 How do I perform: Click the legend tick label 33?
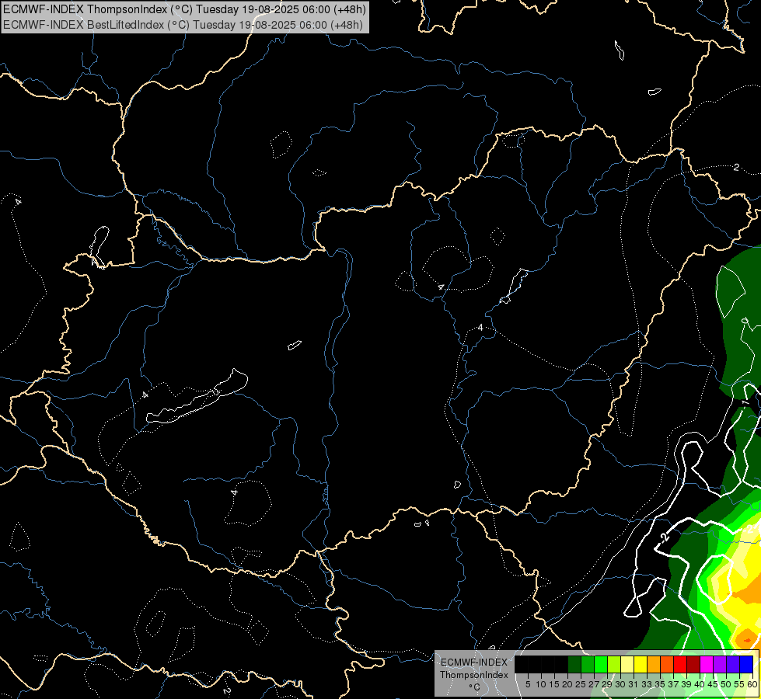pyautogui.click(x=647, y=684)
